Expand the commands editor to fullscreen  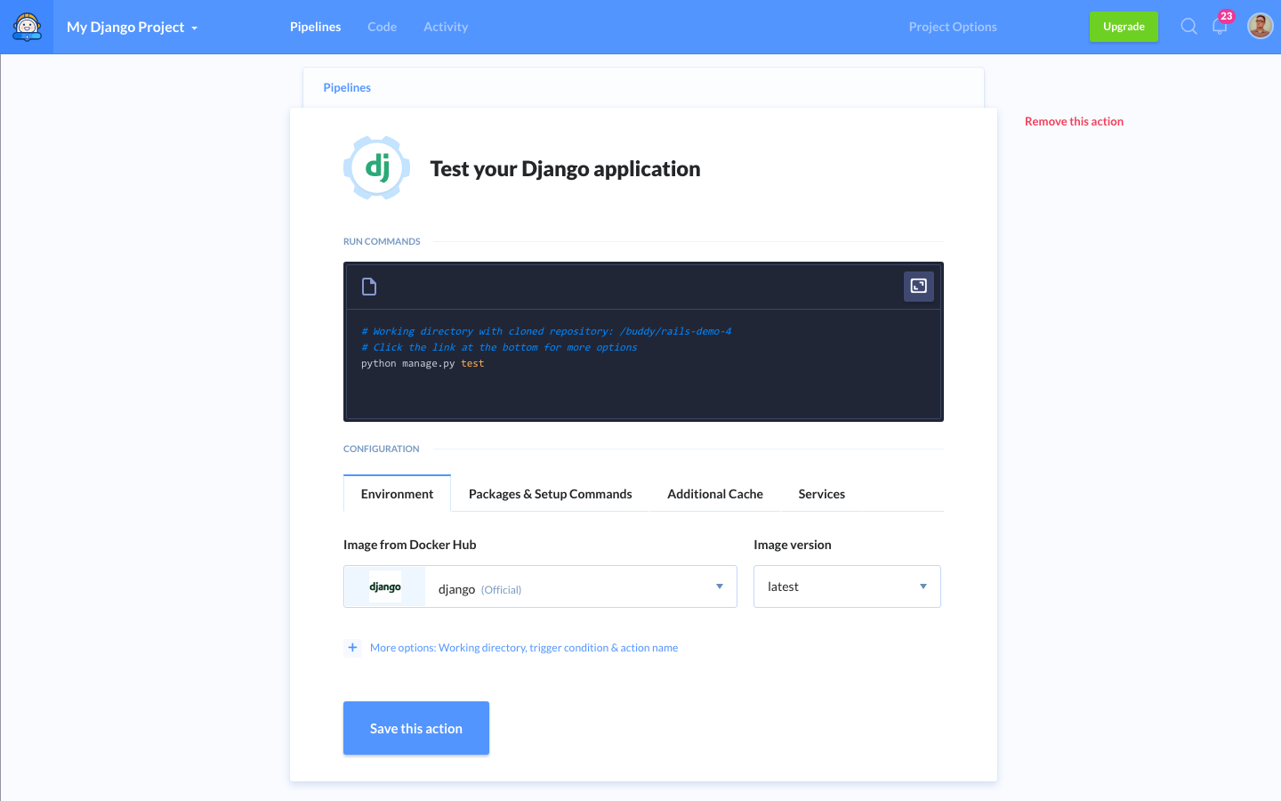pos(919,286)
